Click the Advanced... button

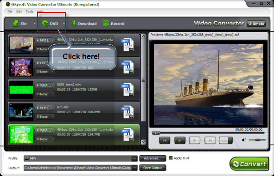point(153,158)
